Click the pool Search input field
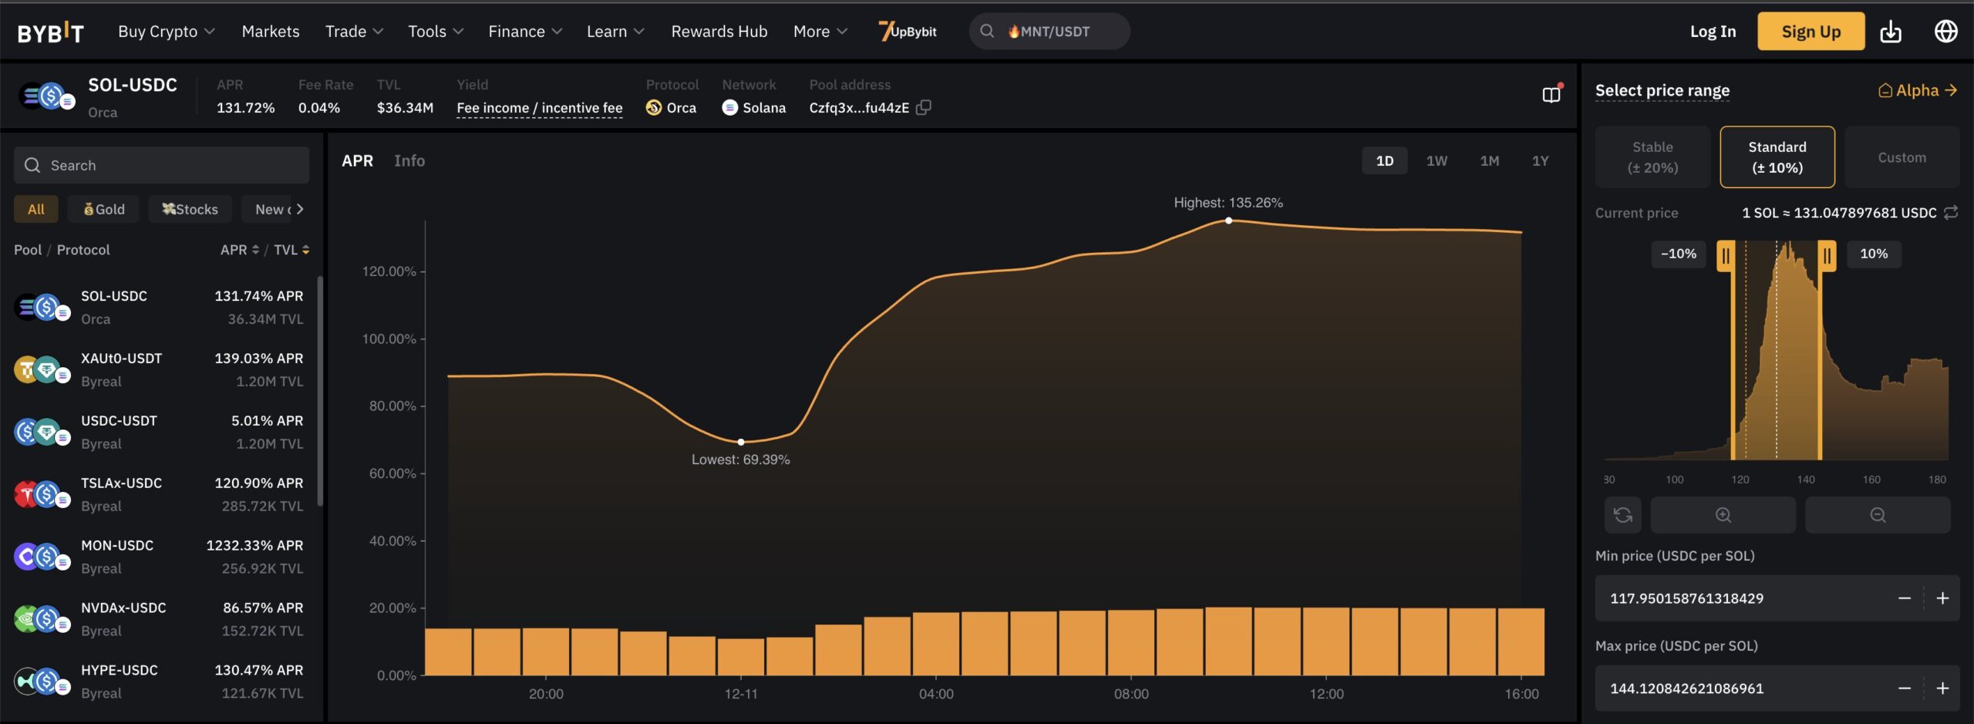This screenshot has width=1974, height=724. point(162,166)
